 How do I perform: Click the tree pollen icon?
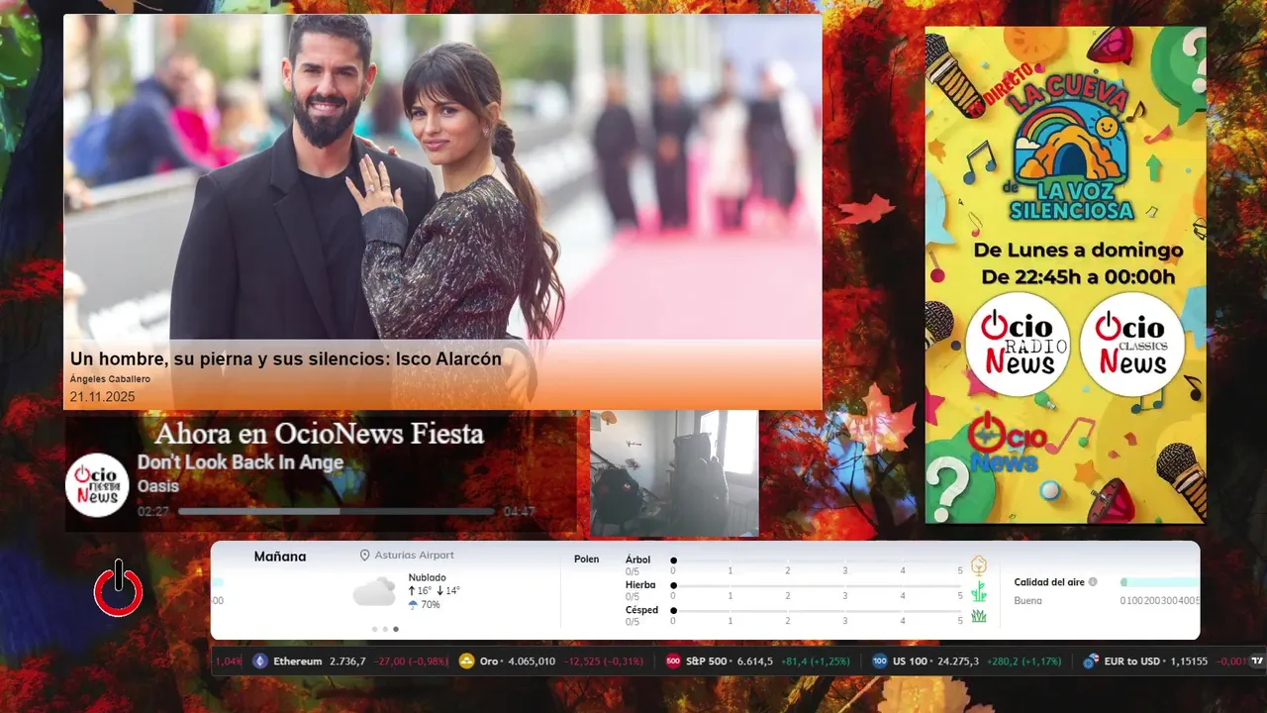979,565
